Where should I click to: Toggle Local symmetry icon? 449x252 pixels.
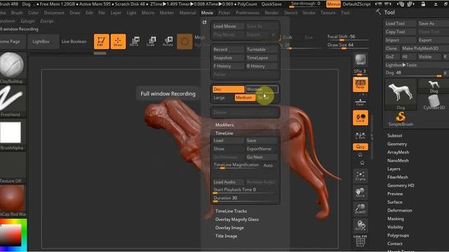pos(360,118)
